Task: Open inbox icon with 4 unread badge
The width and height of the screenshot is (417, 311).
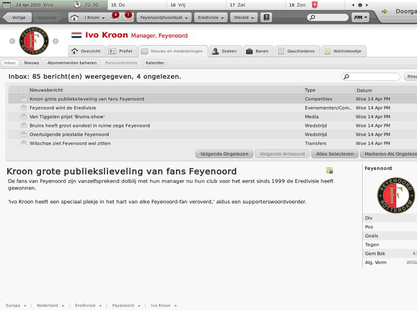Action: pyautogui.click(x=114, y=17)
